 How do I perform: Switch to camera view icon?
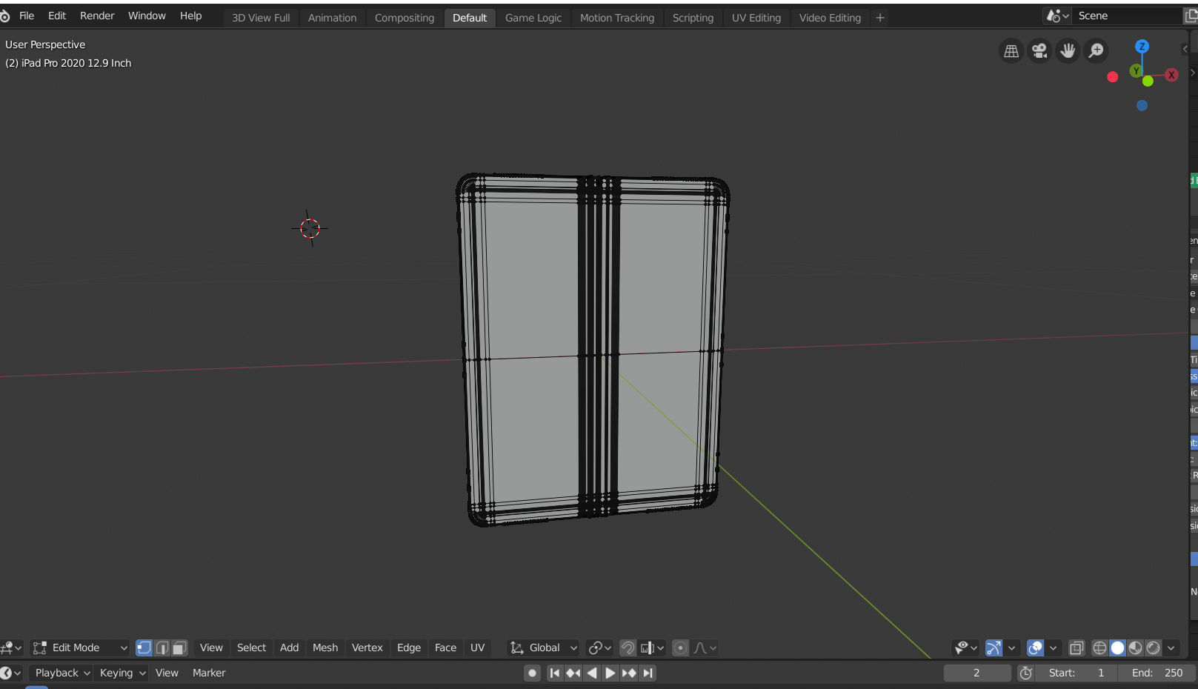[1039, 50]
